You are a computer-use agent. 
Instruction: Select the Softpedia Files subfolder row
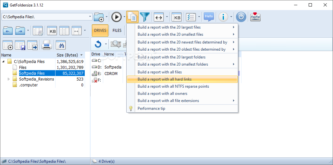pyautogui.click(x=42, y=73)
